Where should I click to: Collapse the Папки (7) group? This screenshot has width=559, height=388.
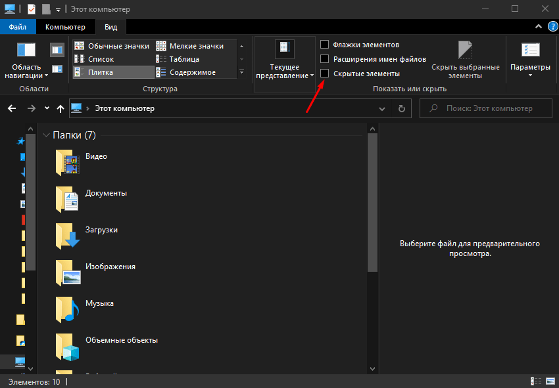click(46, 135)
